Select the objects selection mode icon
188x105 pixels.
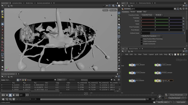(x=2, y=11)
